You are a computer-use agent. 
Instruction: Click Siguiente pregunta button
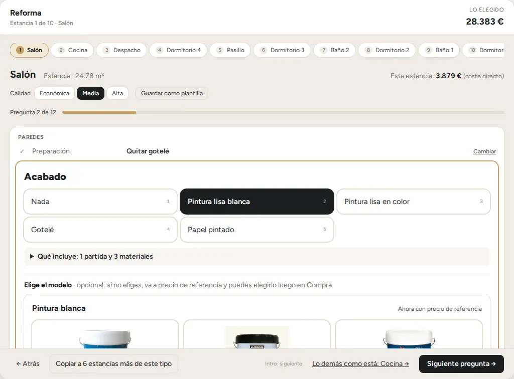tap(461, 364)
